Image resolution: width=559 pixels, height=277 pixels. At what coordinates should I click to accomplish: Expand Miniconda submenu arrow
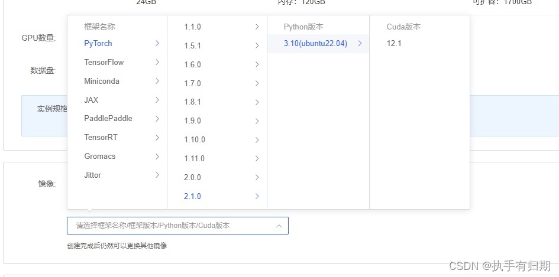[157, 81]
